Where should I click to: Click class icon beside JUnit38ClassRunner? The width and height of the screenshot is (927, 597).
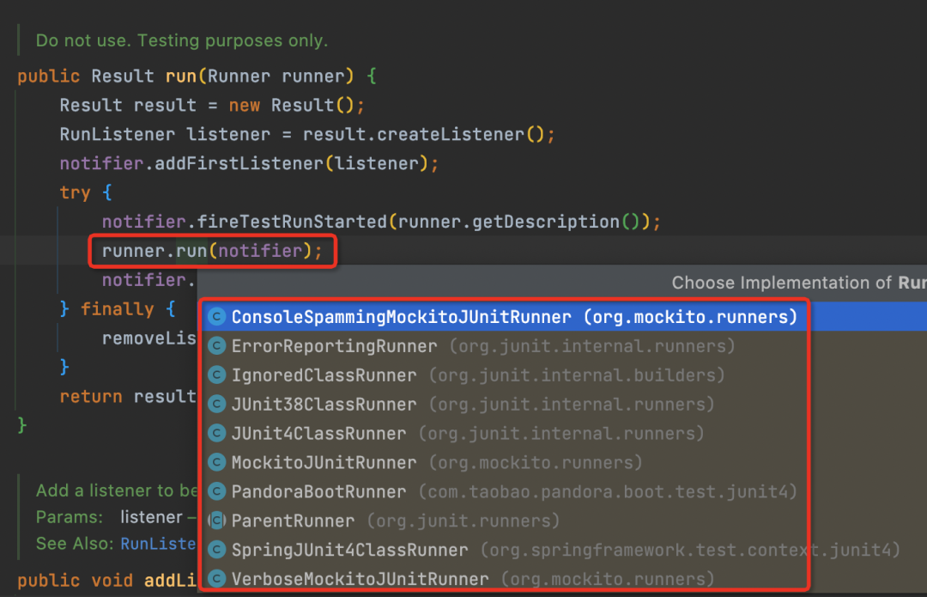coord(217,404)
